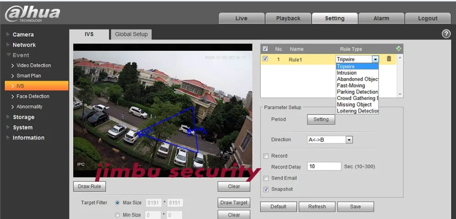Image resolution: width=456 pixels, height=219 pixels.
Task: Click the Default button
Action: pyautogui.click(x=278, y=207)
